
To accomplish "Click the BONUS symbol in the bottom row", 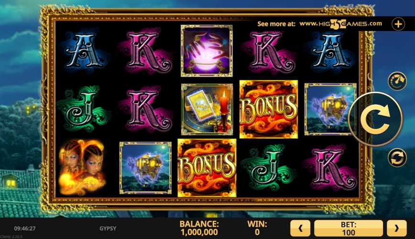I will pos(207,168).
